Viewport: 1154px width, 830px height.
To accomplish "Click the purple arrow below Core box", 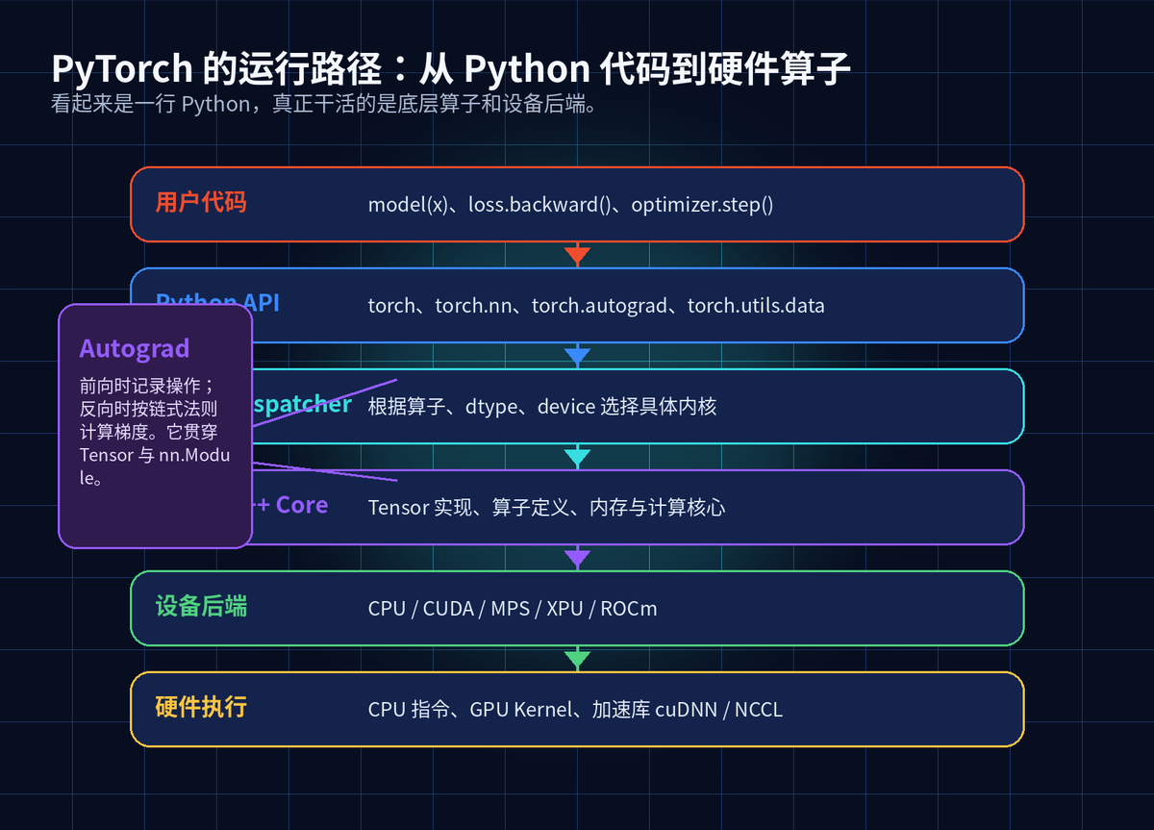I will click(x=577, y=559).
